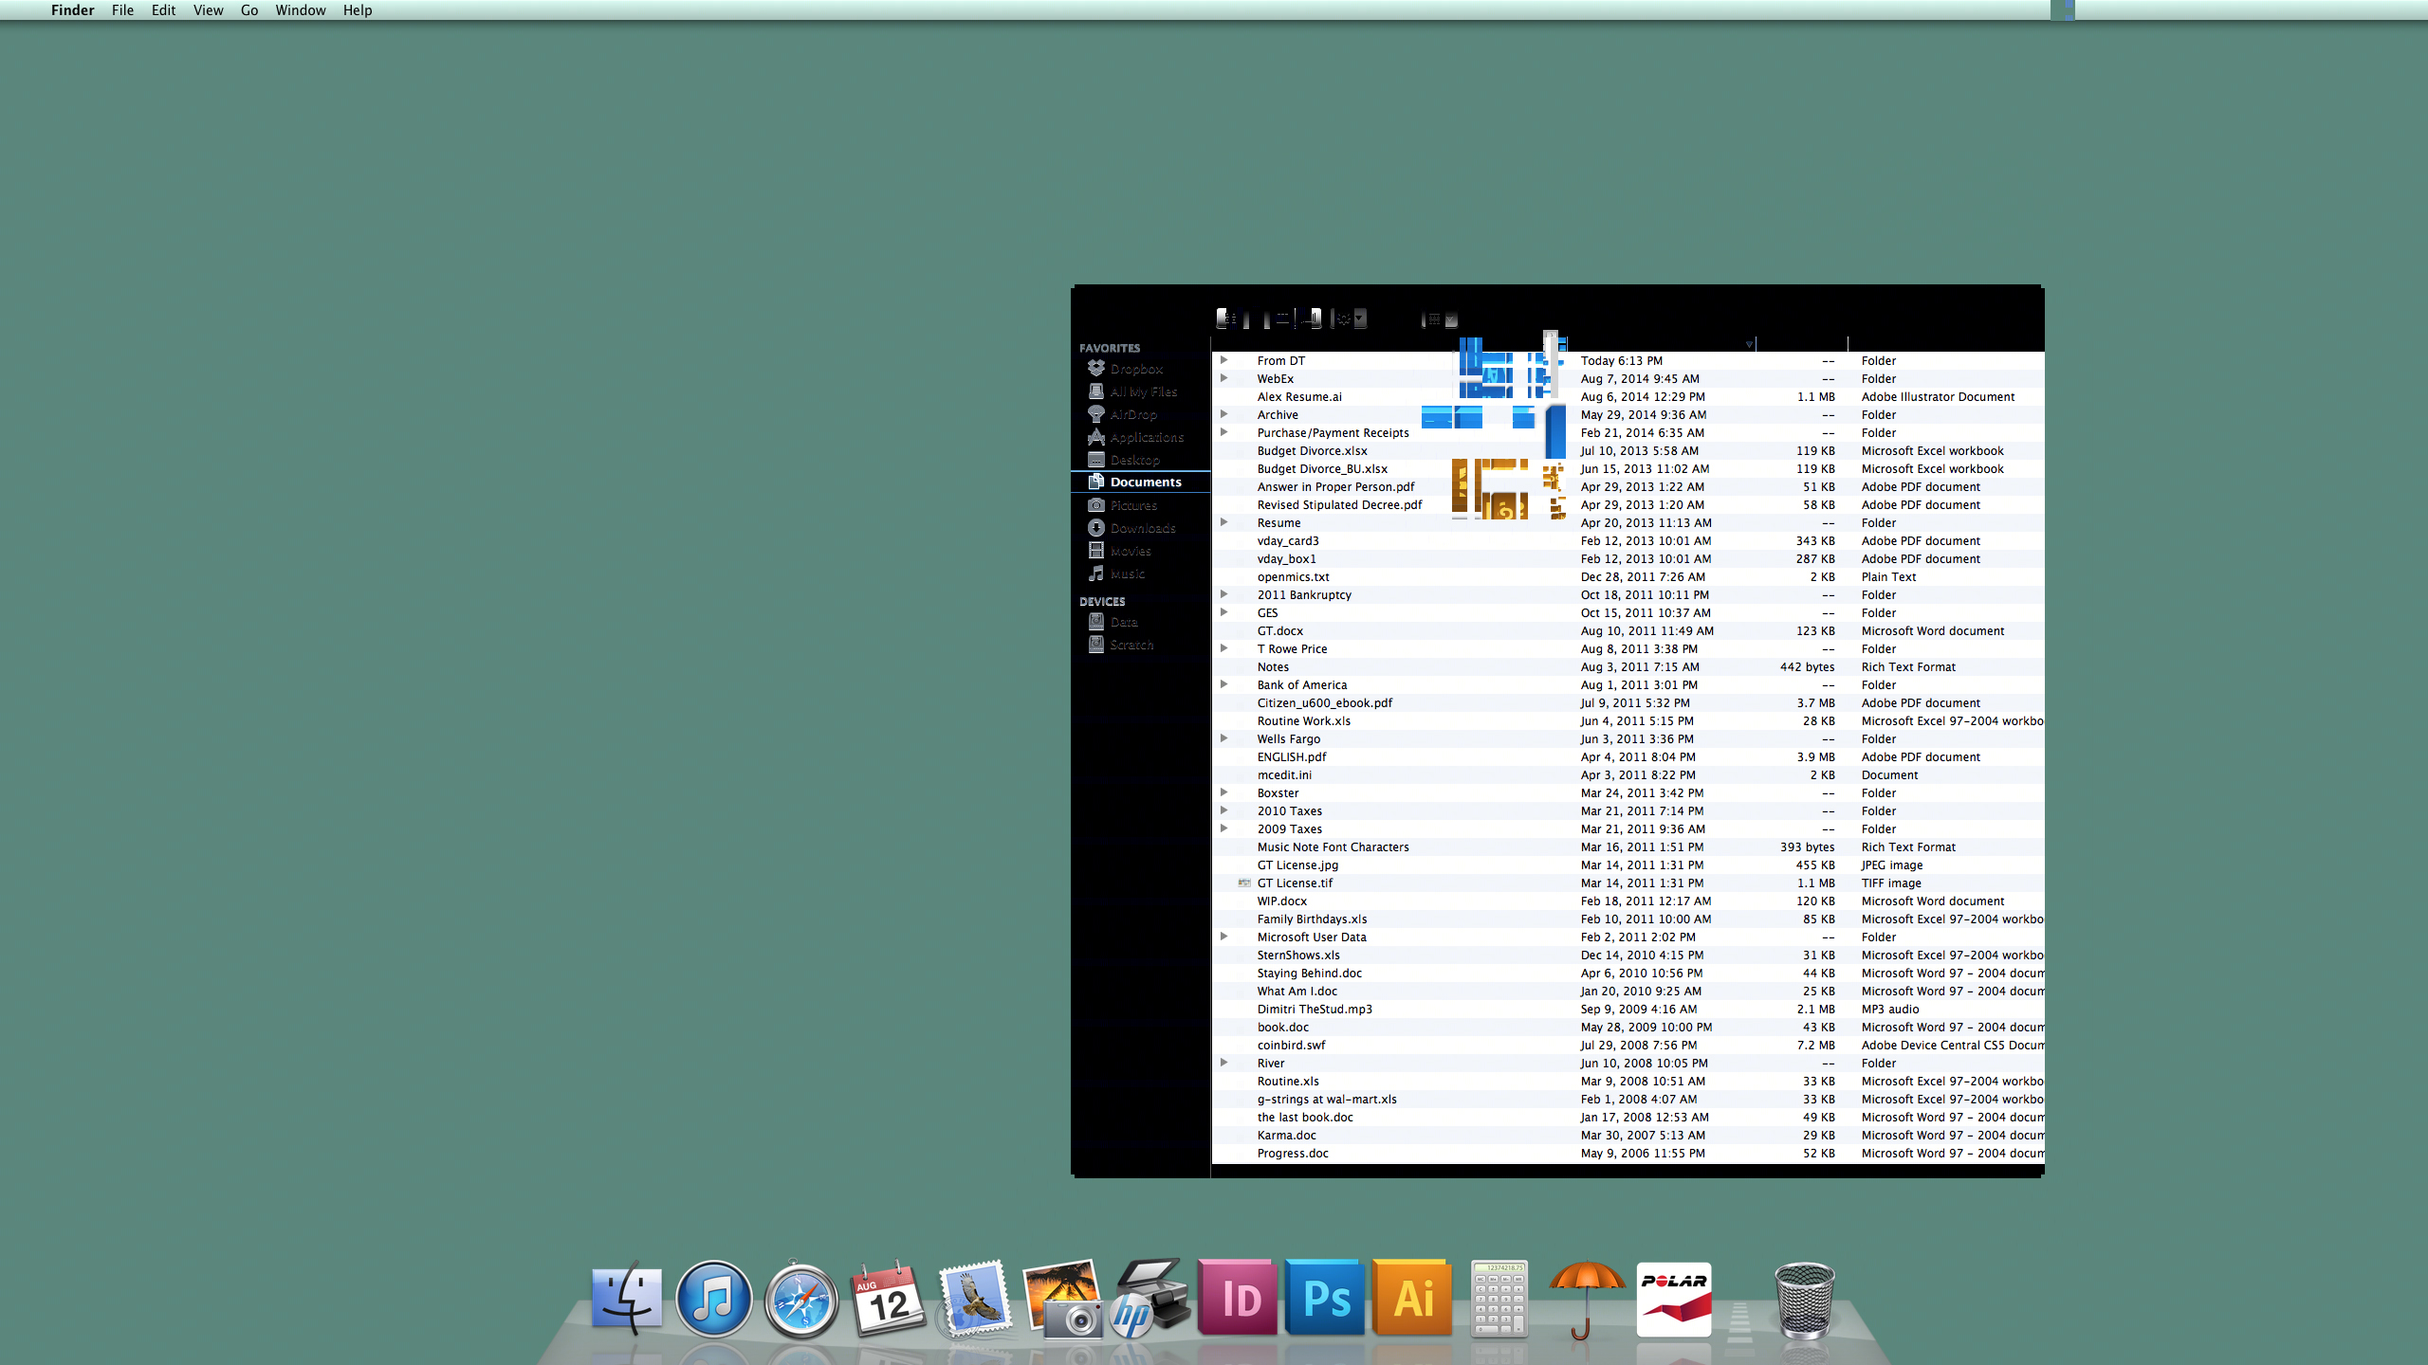
Task: Open the Trash in the Dock
Action: point(1805,1299)
